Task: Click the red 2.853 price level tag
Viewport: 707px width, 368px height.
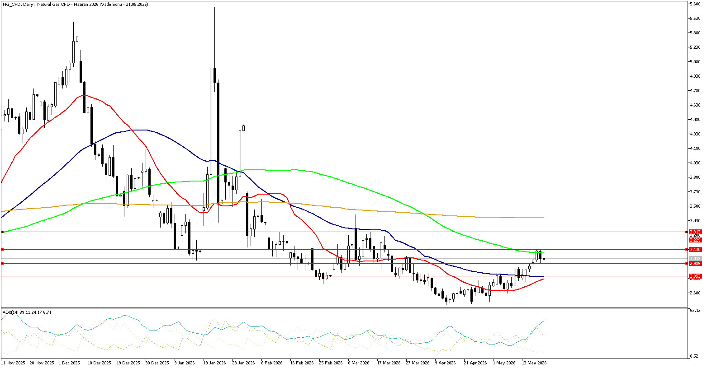Action: [695, 276]
